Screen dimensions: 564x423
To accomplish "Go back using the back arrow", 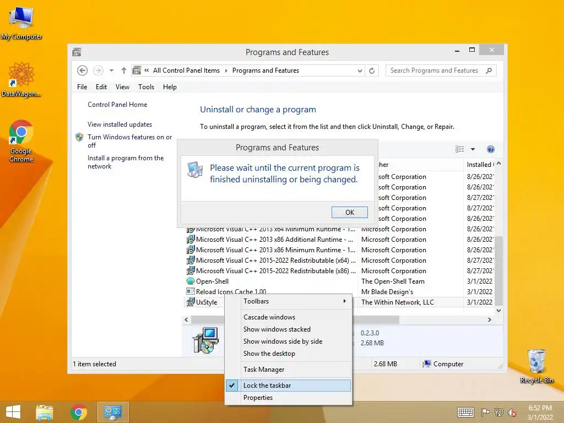I will point(83,70).
